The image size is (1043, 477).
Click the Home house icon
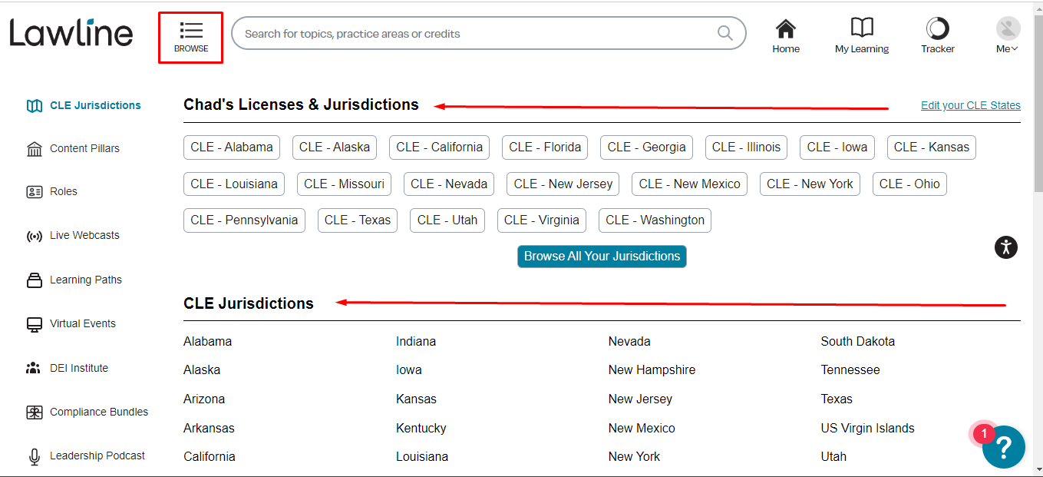[785, 29]
